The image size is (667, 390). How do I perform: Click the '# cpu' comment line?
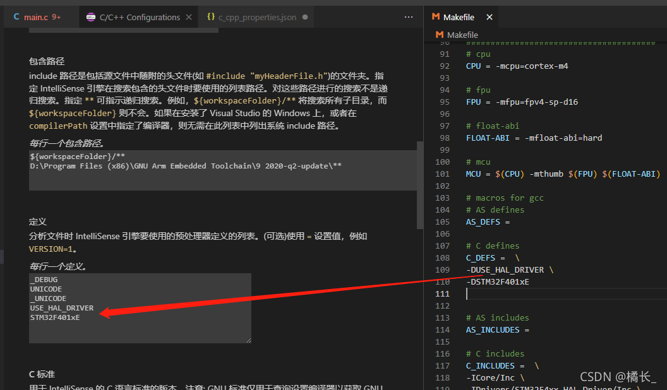click(478, 54)
